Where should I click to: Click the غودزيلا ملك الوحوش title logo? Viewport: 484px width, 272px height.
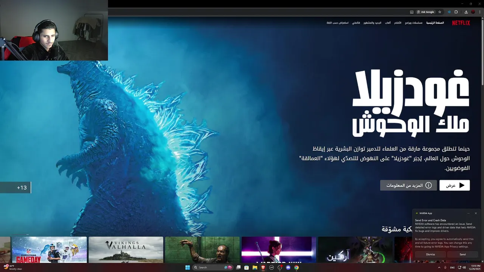(x=411, y=103)
